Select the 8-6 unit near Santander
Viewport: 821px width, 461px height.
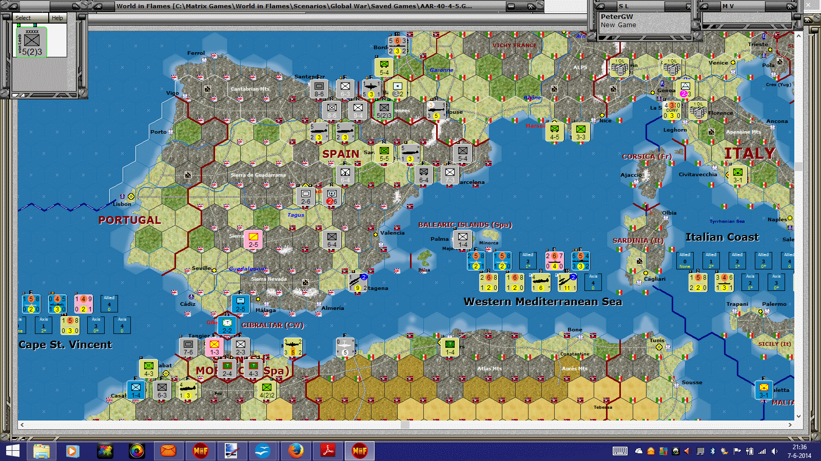click(x=319, y=89)
